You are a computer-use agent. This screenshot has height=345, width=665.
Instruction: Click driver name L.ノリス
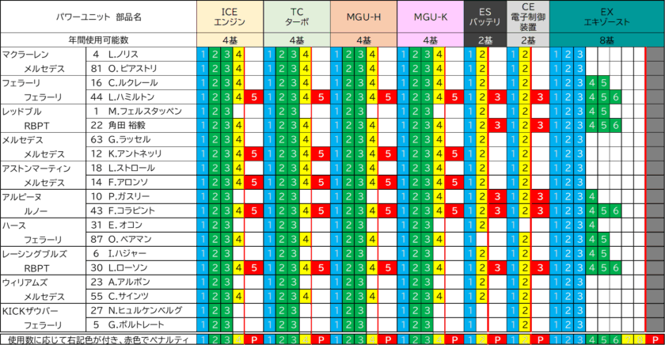123,55
